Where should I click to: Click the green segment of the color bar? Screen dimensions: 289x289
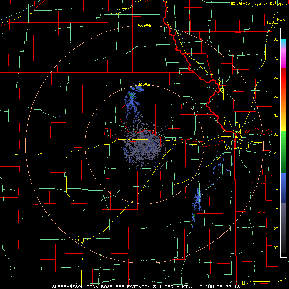pos(284,152)
